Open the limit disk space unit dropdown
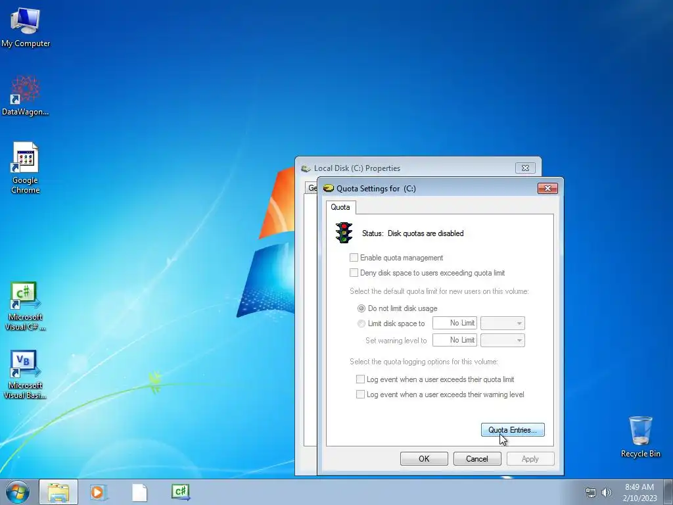The image size is (673, 505). tap(503, 323)
